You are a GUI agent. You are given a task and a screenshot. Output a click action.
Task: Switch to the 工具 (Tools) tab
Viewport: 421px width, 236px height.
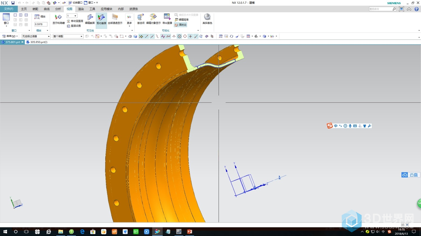pyautogui.click(x=92, y=9)
